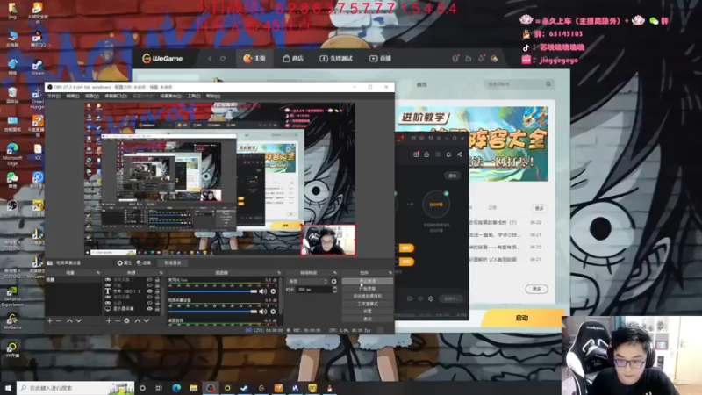Pop out the 来源 dock panel
Viewport: 702px width, 395px height.
(x=161, y=273)
